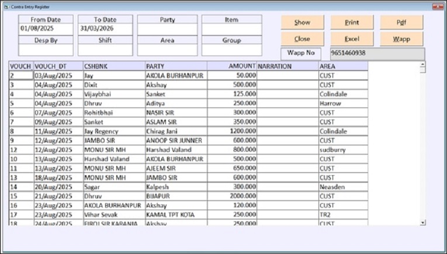Select date cell 03/Aug/2025

point(58,75)
